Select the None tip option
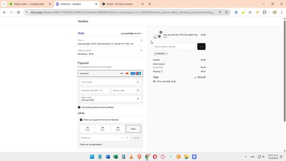Image resolution: width=286 pixels, height=161 pixels. pyautogui.click(x=133, y=129)
